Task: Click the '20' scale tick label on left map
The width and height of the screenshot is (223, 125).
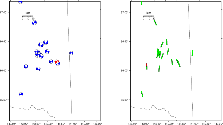Action: click(33, 19)
